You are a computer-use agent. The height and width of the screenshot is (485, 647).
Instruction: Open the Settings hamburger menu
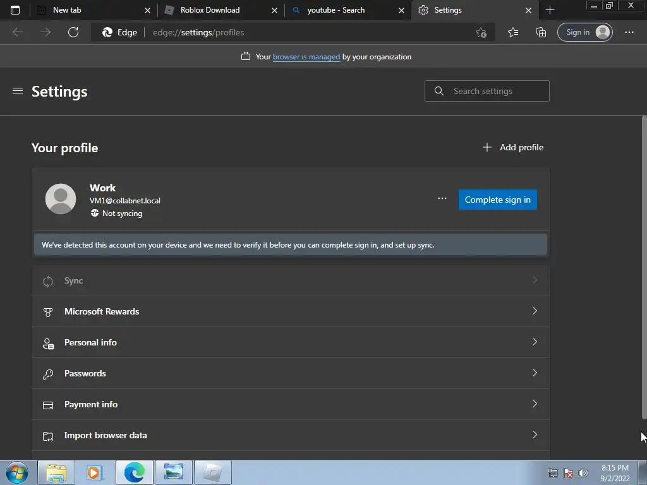pyautogui.click(x=17, y=91)
